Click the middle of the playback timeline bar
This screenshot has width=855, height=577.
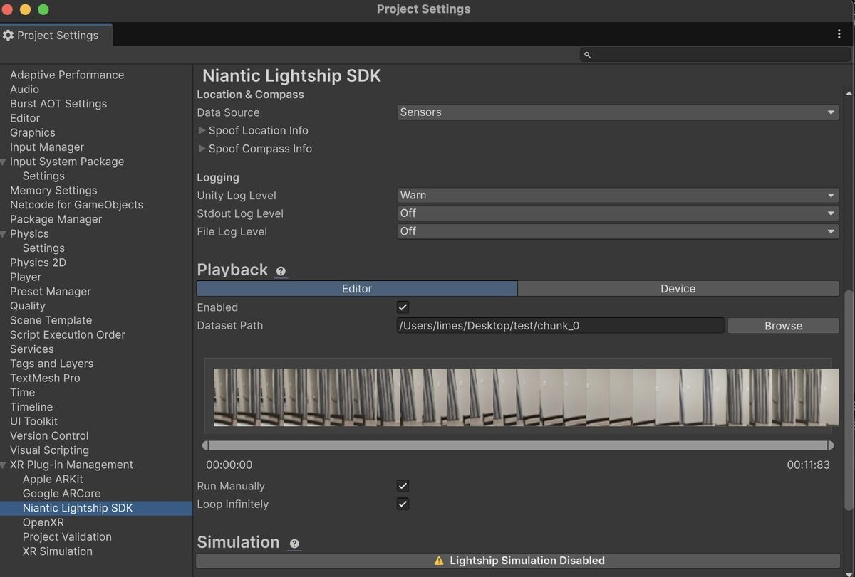[x=518, y=445]
